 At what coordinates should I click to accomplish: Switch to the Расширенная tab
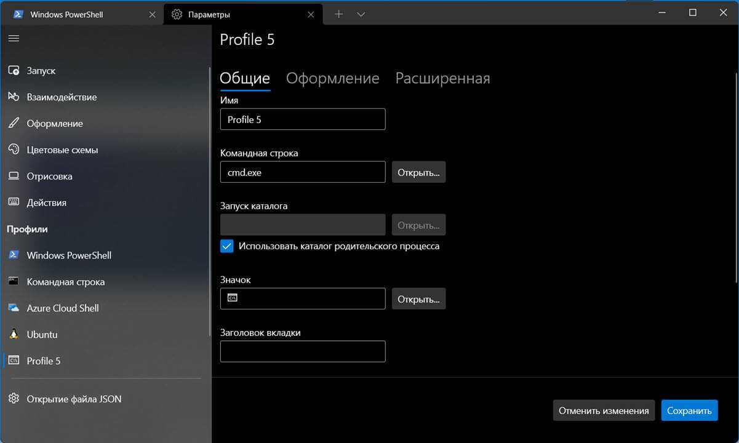tap(442, 79)
